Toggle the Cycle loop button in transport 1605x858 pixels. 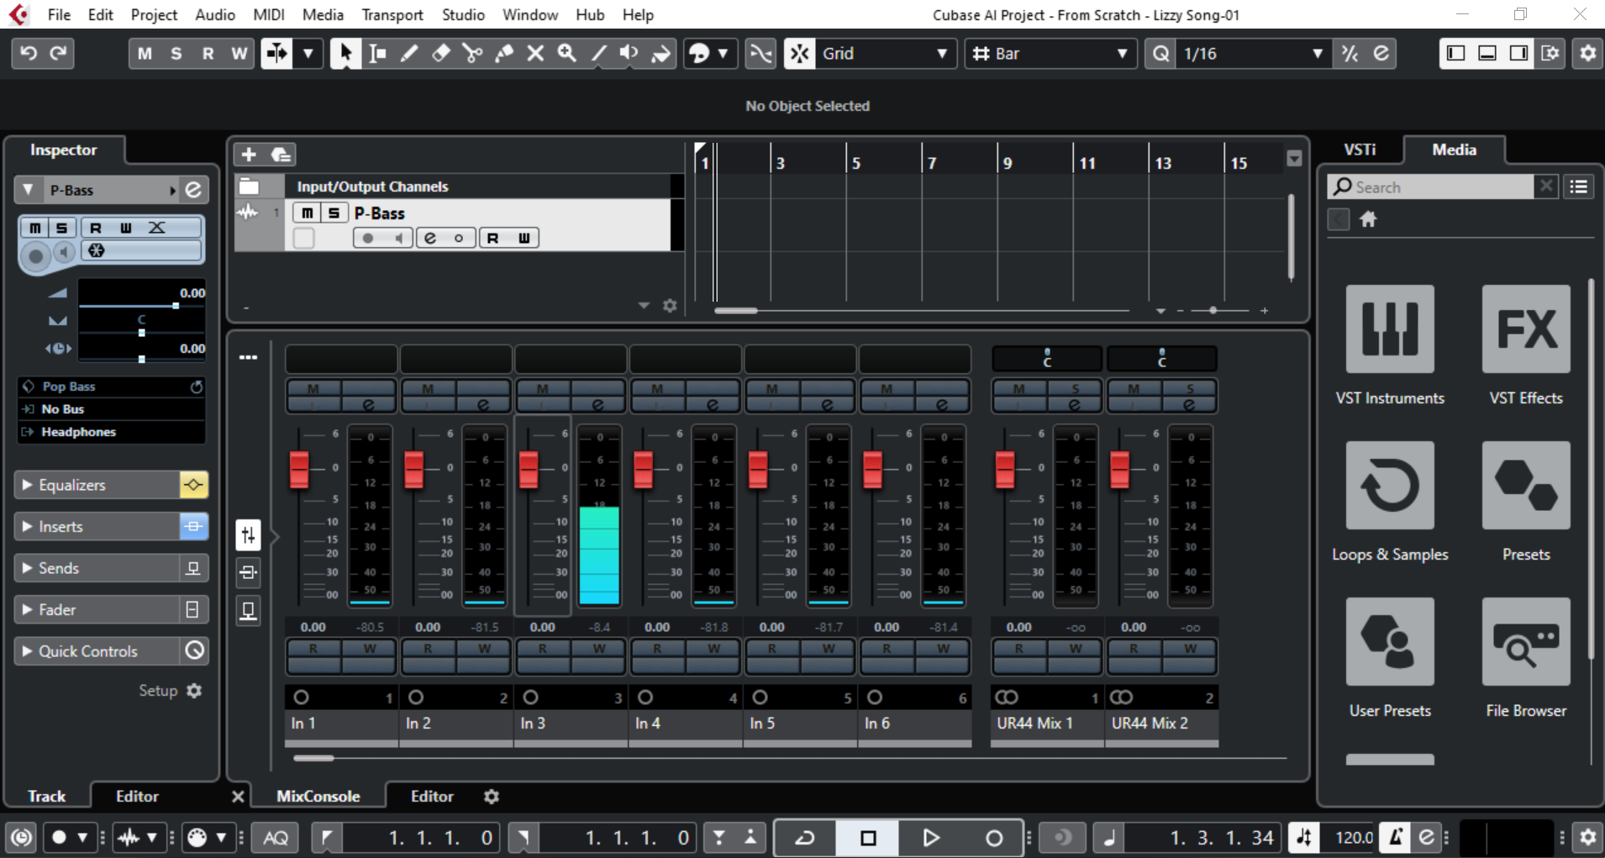pos(805,838)
